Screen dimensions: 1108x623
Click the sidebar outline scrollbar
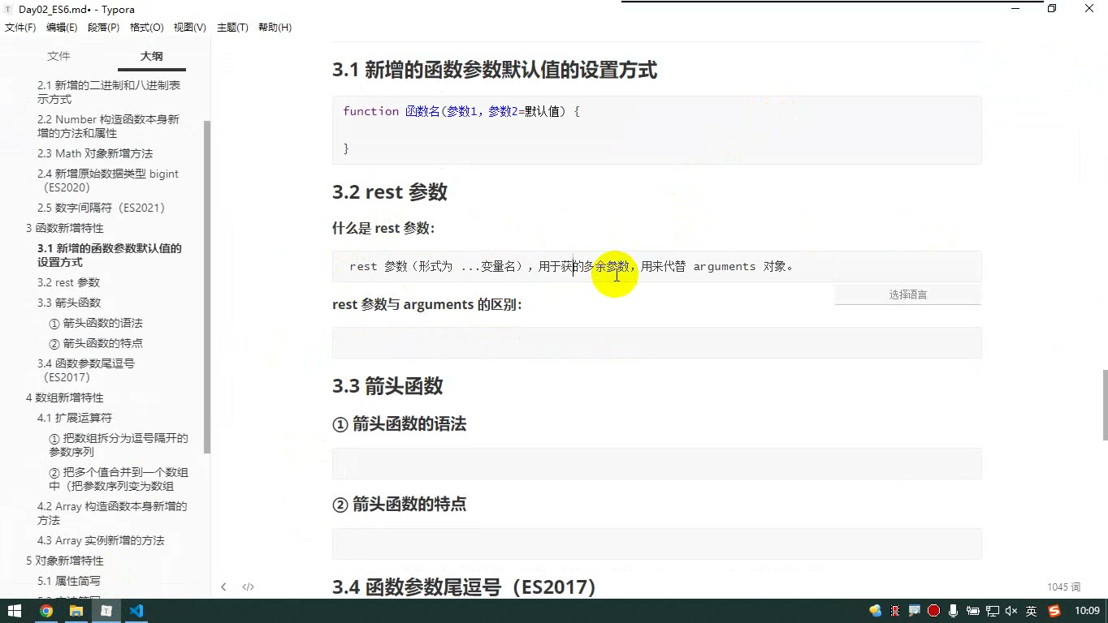(207, 286)
